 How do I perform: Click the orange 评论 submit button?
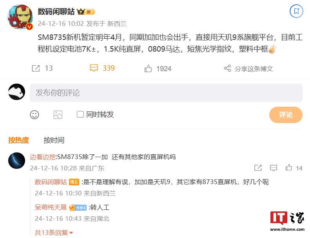point(286,115)
